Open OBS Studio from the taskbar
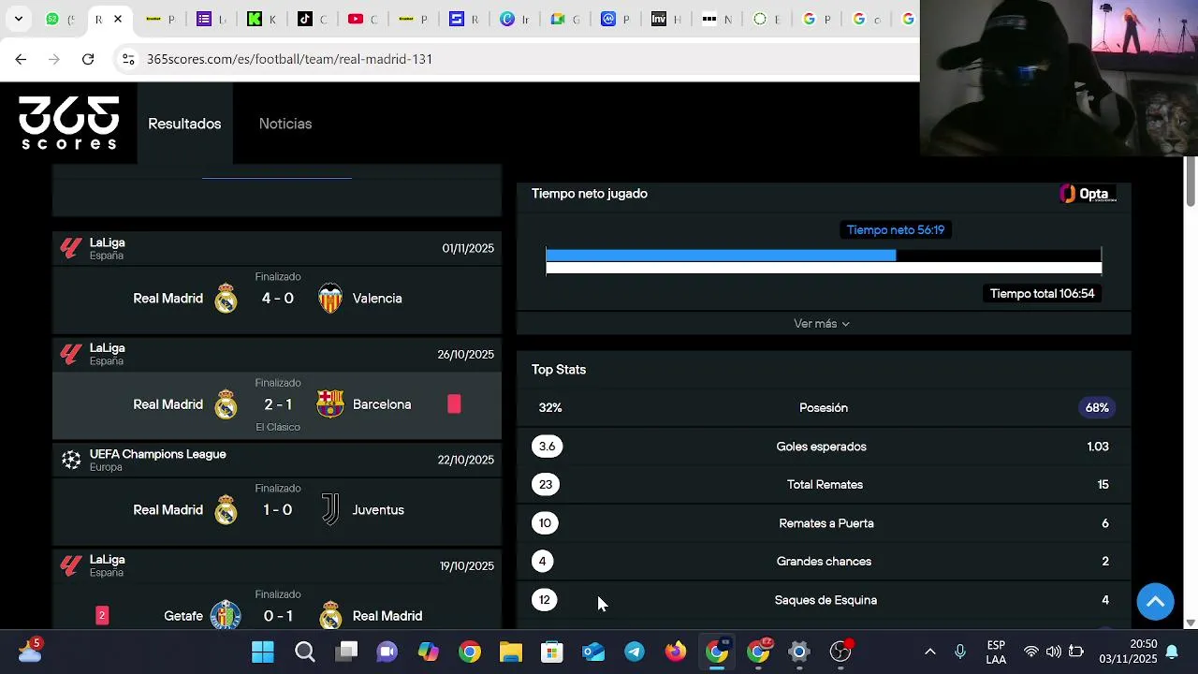The height and width of the screenshot is (674, 1198). point(840,652)
